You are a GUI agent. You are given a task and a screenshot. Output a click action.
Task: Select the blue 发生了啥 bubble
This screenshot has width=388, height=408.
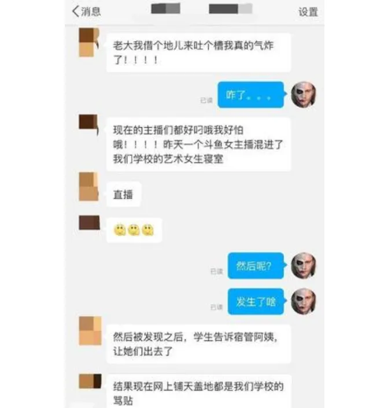tap(256, 301)
